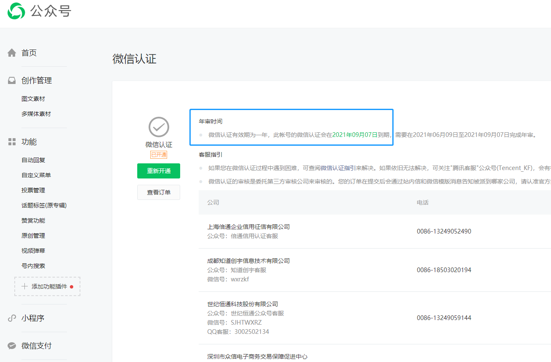Image resolution: width=551 pixels, height=362 pixels.
Task: Click phone number 0086-13249059144
Action: point(444,318)
